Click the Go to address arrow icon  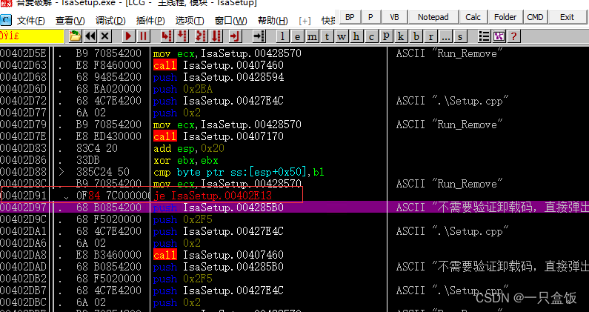(x=259, y=36)
